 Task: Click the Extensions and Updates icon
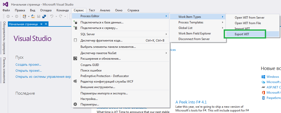(x=75, y=59)
